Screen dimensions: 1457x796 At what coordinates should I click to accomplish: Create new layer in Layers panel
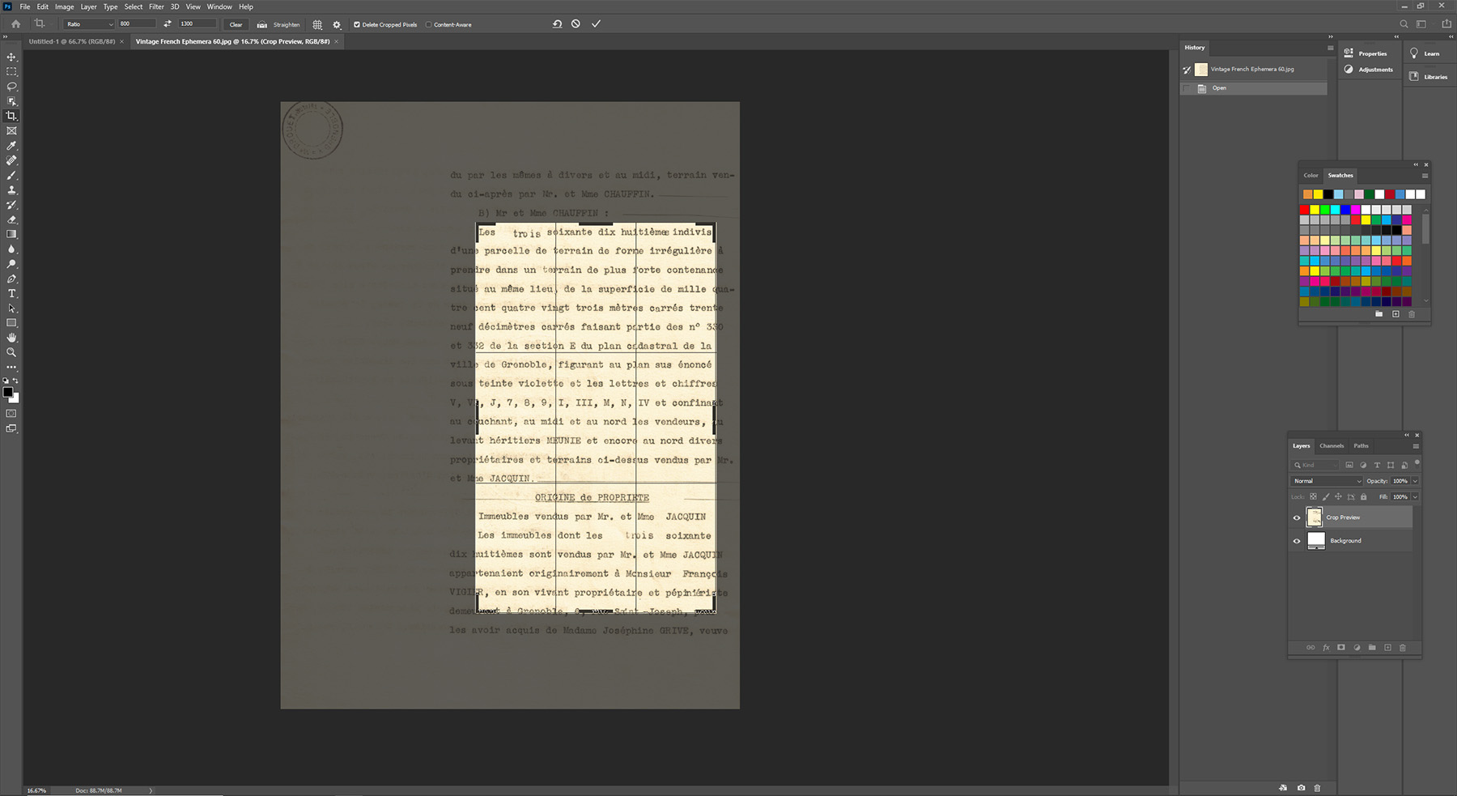click(x=1387, y=648)
